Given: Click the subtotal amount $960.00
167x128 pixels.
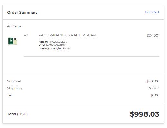Looking at the screenshot, I should pyautogui.click(x=153, y=81).
